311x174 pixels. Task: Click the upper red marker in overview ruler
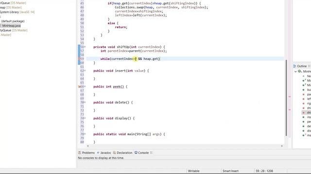tap(290, 97)
